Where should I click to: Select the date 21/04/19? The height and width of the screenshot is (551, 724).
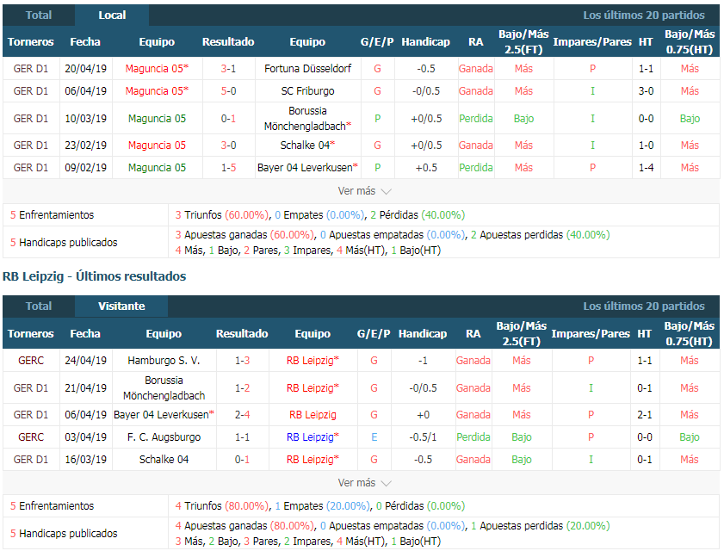[x=85, y=388]
